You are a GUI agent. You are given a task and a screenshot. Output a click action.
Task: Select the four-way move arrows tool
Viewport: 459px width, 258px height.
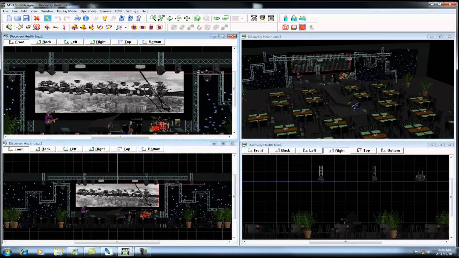[x=47, y=27]
